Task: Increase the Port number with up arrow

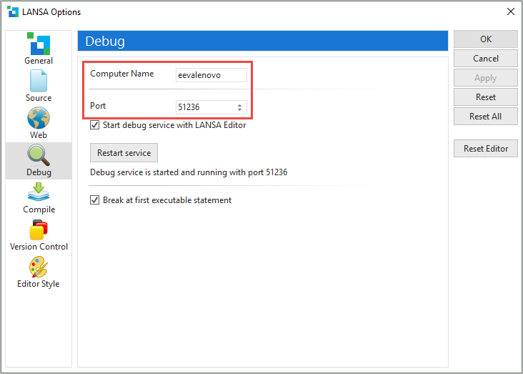Action: tap(240, 104)
